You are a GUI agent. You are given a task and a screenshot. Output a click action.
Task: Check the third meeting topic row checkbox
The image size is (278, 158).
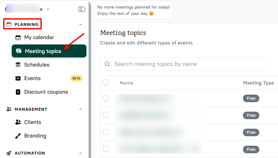click(106, 132)
